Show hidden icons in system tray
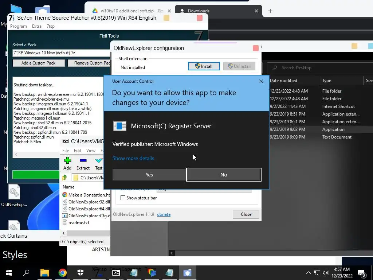Image resolution: width=373 pixels, height=280 pixels. point(308,273)
